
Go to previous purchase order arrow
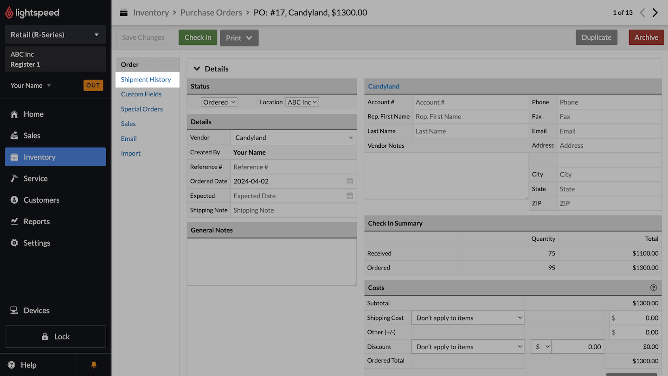point(642,13)
